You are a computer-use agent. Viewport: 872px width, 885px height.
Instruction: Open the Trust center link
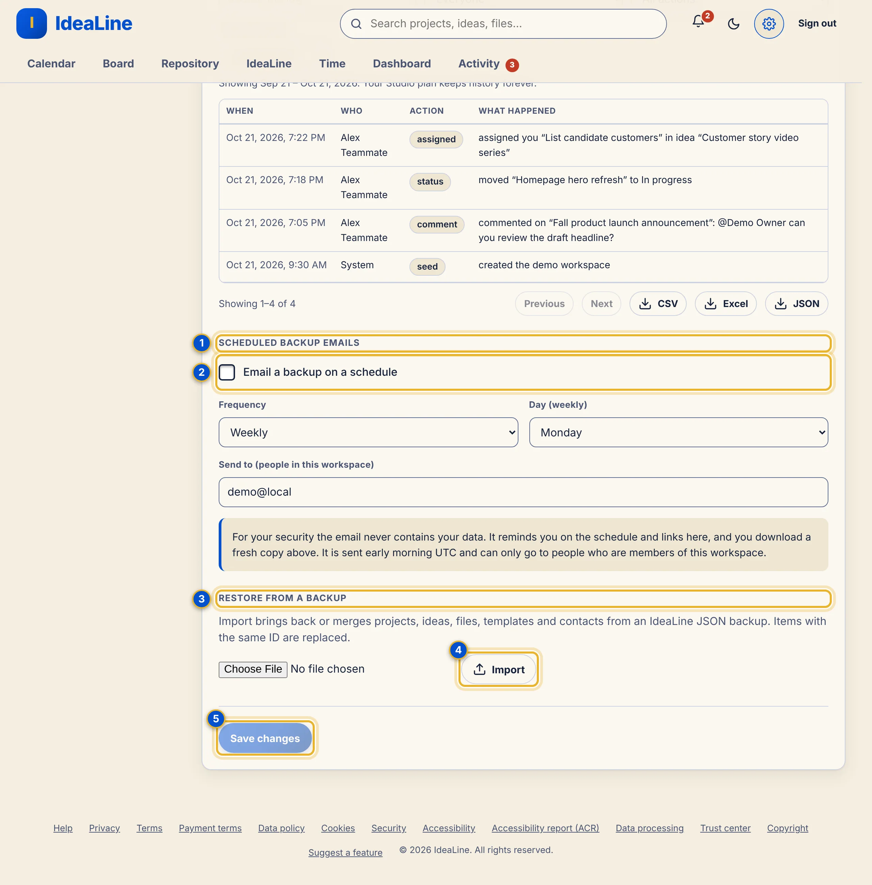[x=725, y=828]
